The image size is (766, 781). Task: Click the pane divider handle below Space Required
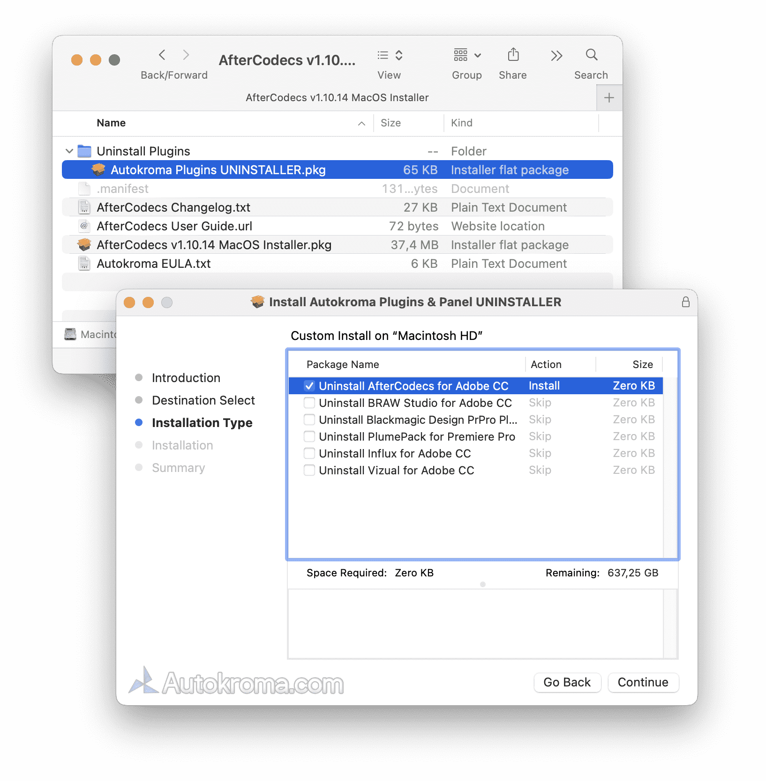click(x=483, y=584)
